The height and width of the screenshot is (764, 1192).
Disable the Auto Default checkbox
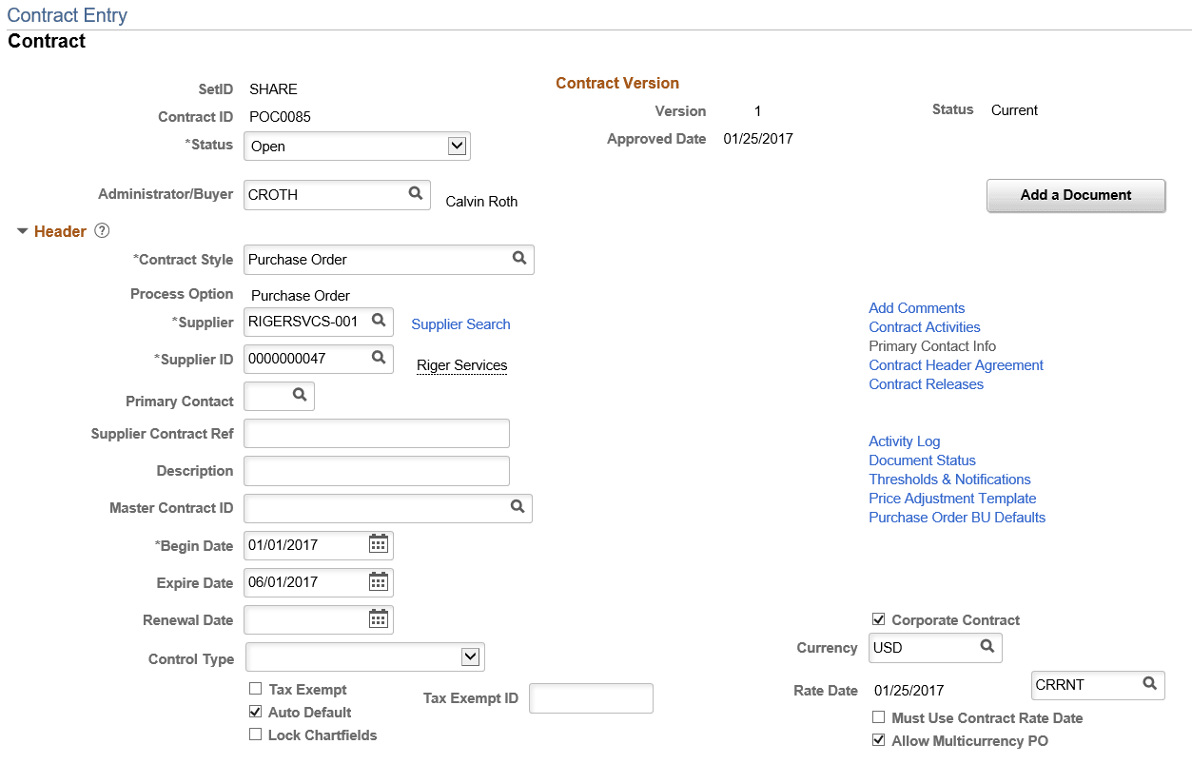pyautogui.click(x=255, y=711)
